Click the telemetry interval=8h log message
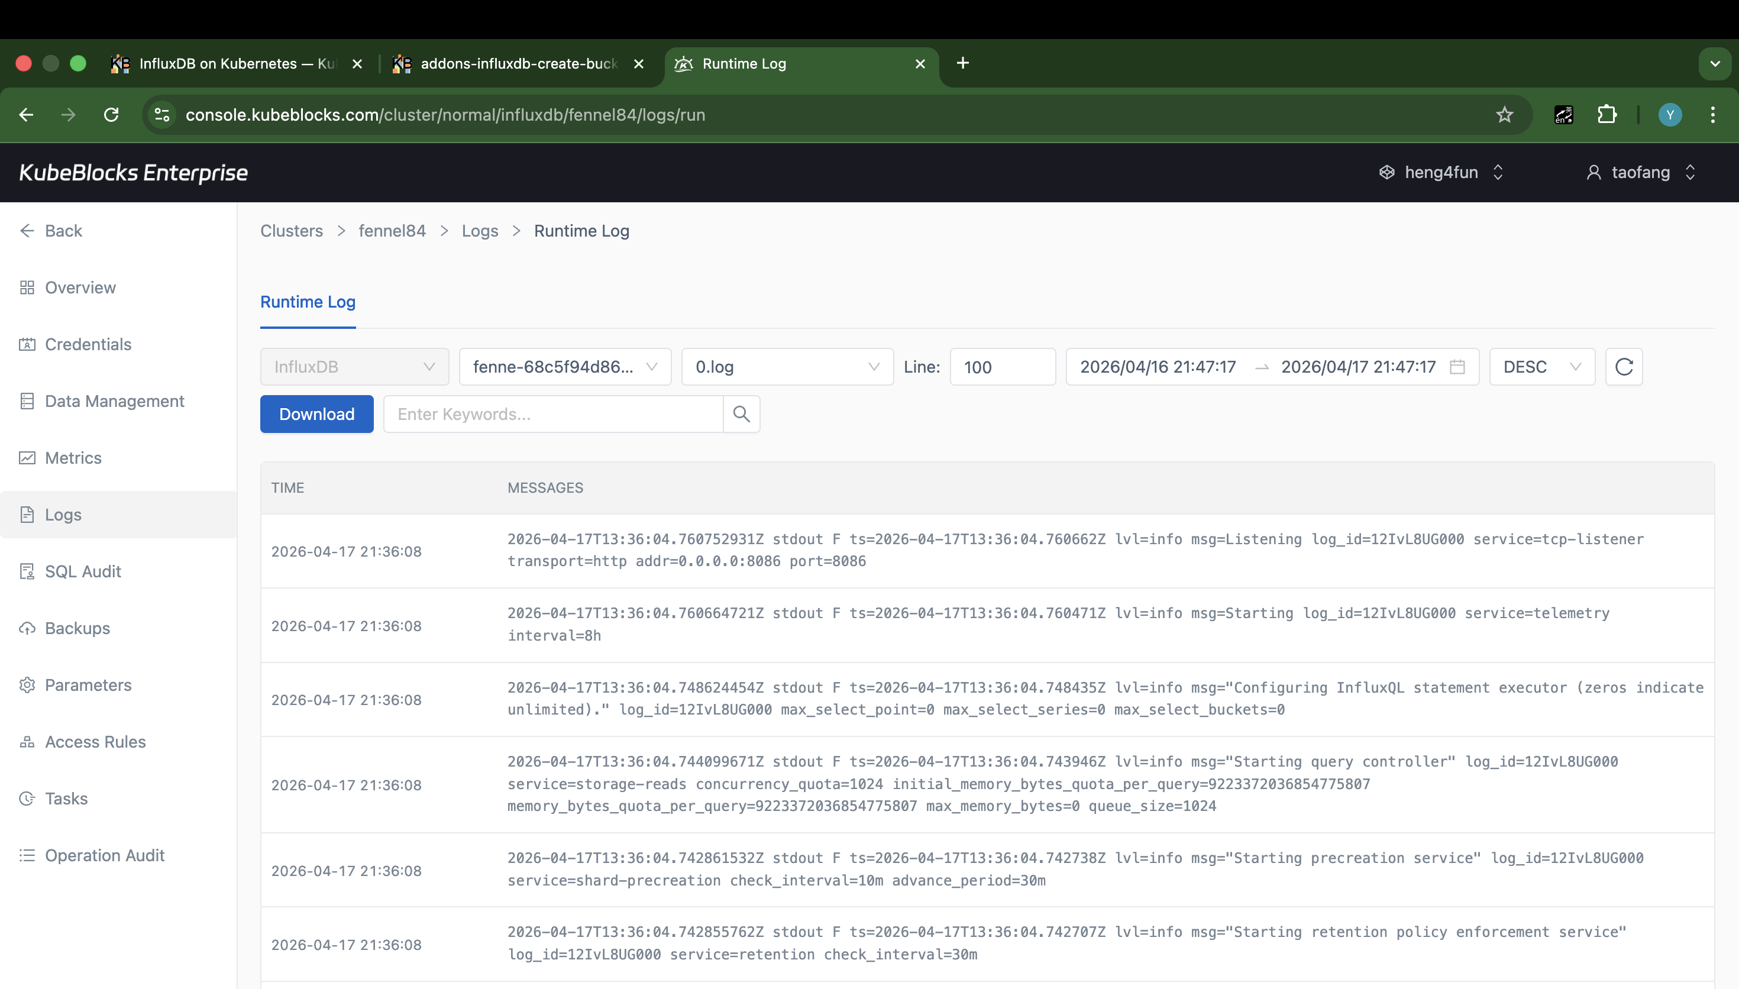This screenshot has width=1739, height=989. coord(1058,624)
